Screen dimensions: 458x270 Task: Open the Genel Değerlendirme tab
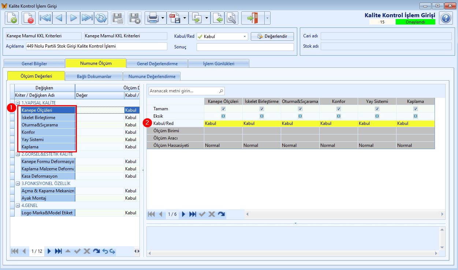click(157, 63)
